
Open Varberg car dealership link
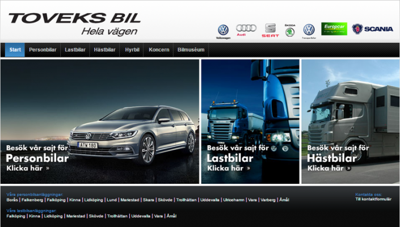[268, 200]
